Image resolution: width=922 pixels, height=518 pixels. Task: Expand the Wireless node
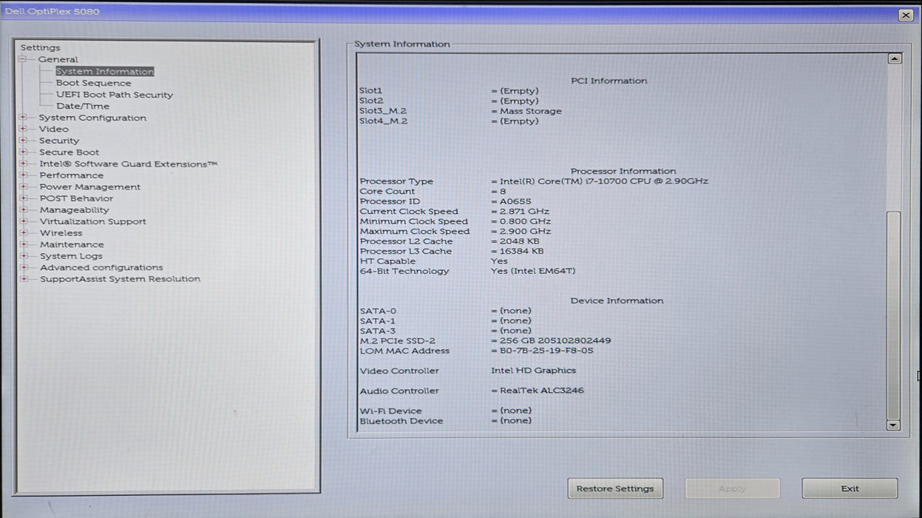(x=24, y=232)
